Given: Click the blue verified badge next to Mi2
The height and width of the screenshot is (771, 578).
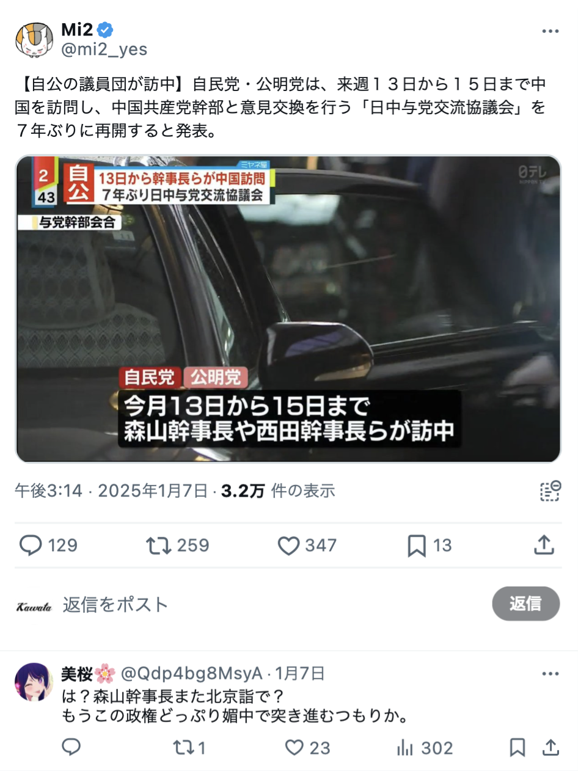Looking at the screenshot, I should 105,29.
